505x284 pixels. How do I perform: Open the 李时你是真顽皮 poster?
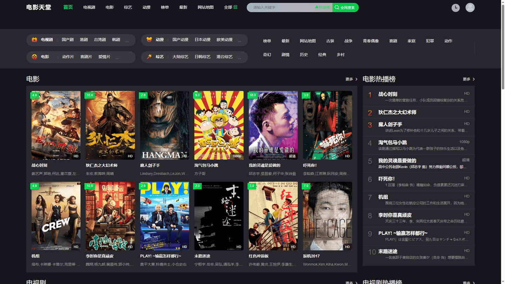[110, 216]
